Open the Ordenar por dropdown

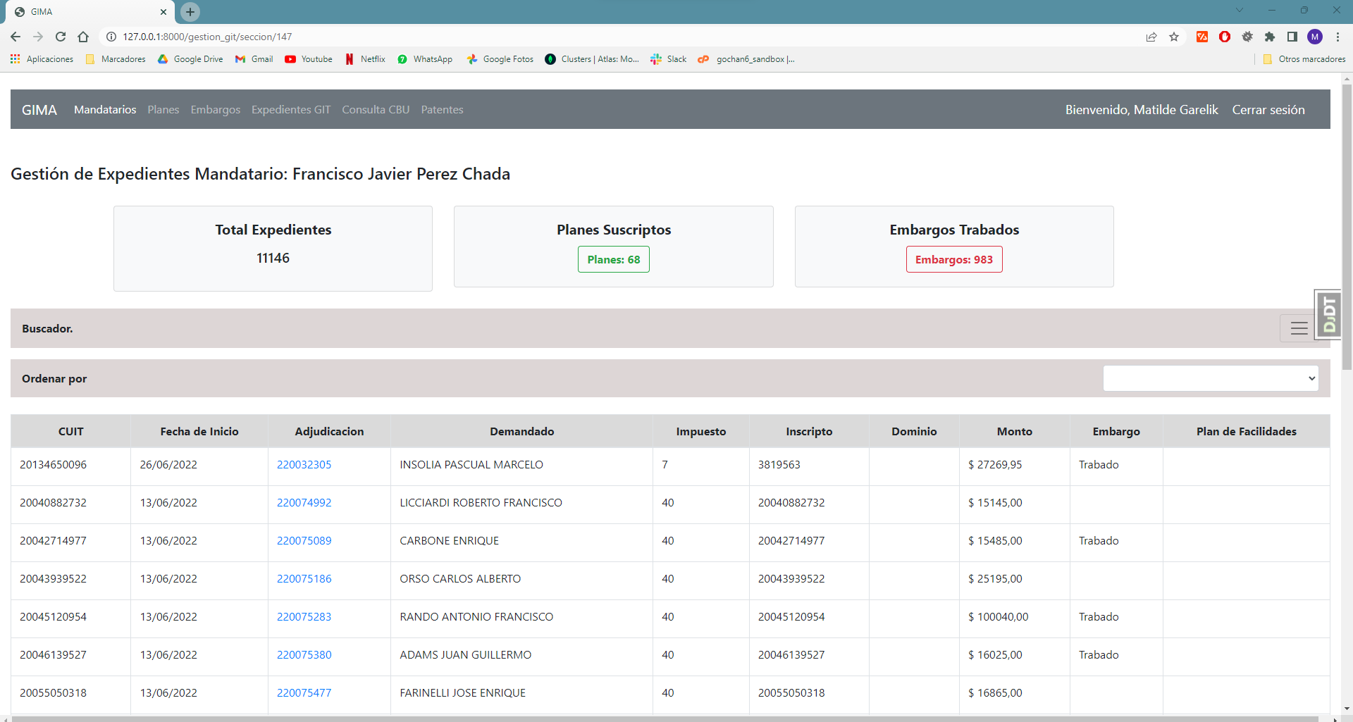[1210, 378]
